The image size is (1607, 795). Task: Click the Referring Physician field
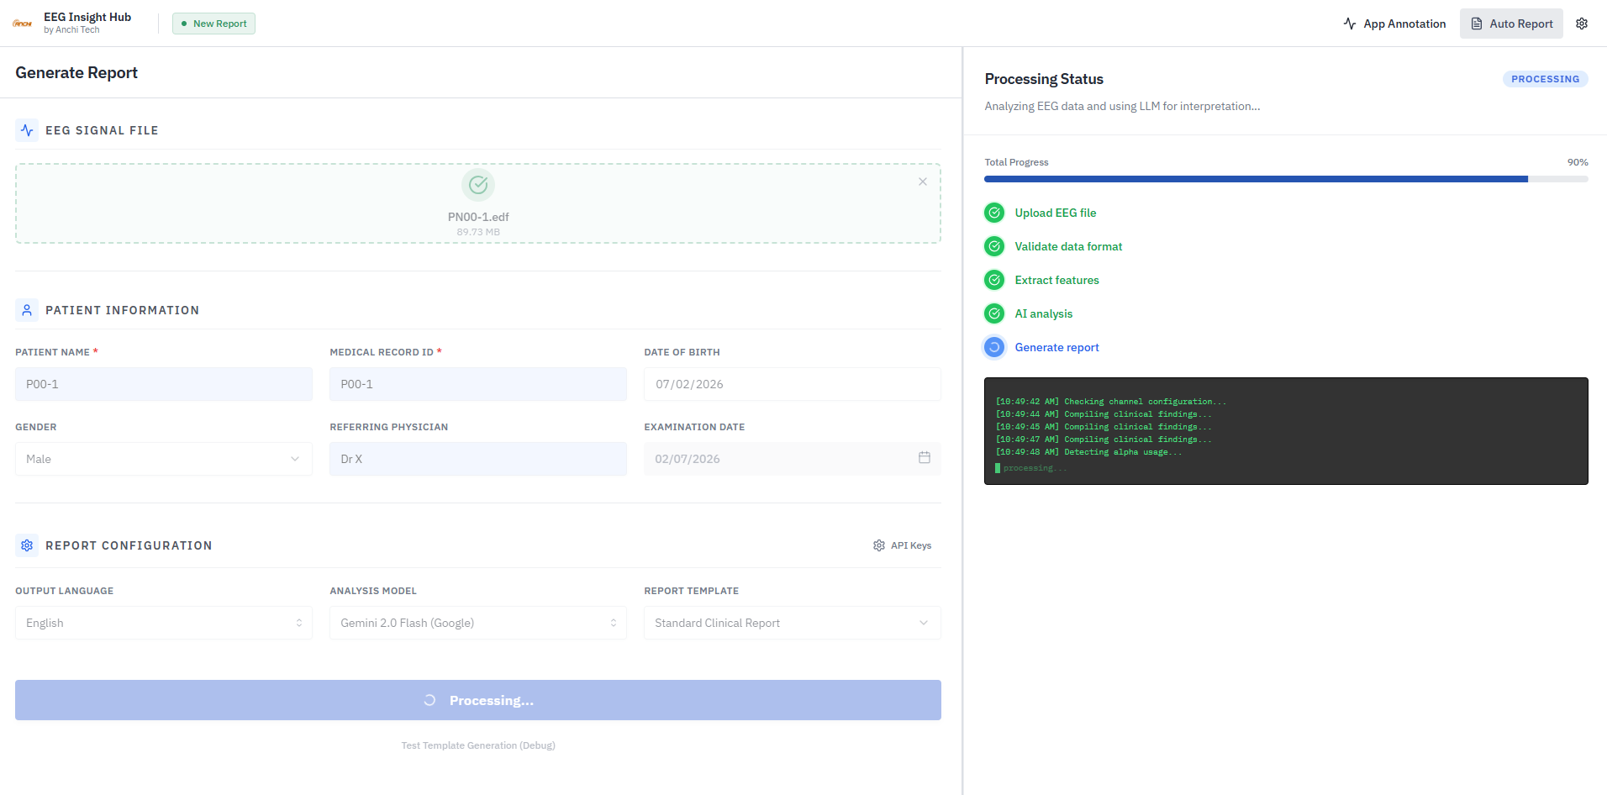tap(478, 459)
